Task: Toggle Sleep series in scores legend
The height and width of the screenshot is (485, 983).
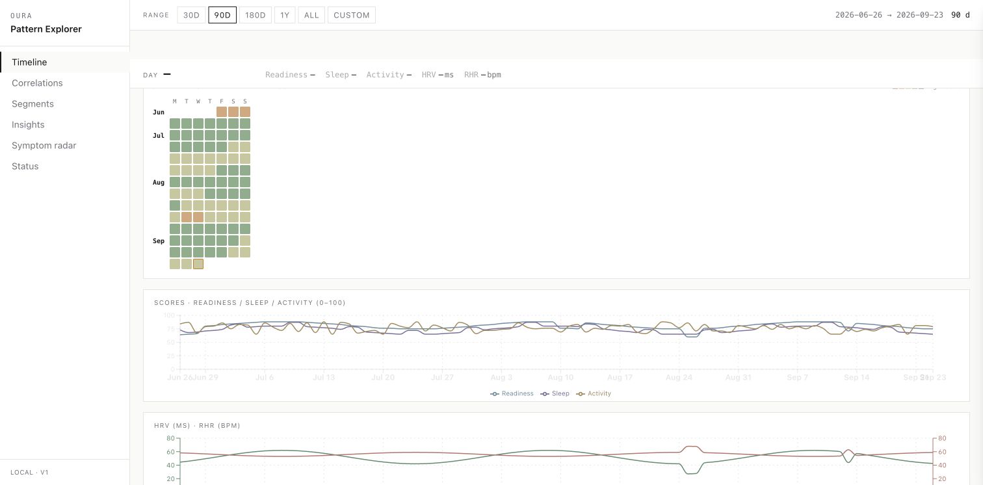Action: (x=555, y=393)
